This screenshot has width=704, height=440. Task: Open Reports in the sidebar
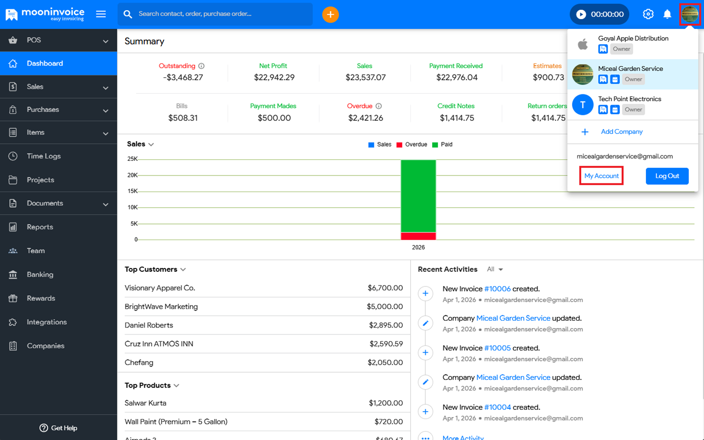40,227
